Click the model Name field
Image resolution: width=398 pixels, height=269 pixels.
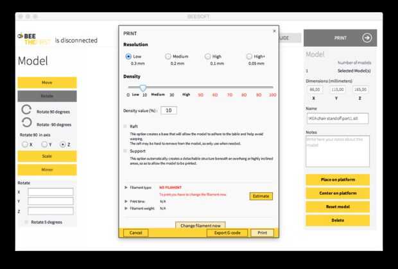[x=338, y=118]
